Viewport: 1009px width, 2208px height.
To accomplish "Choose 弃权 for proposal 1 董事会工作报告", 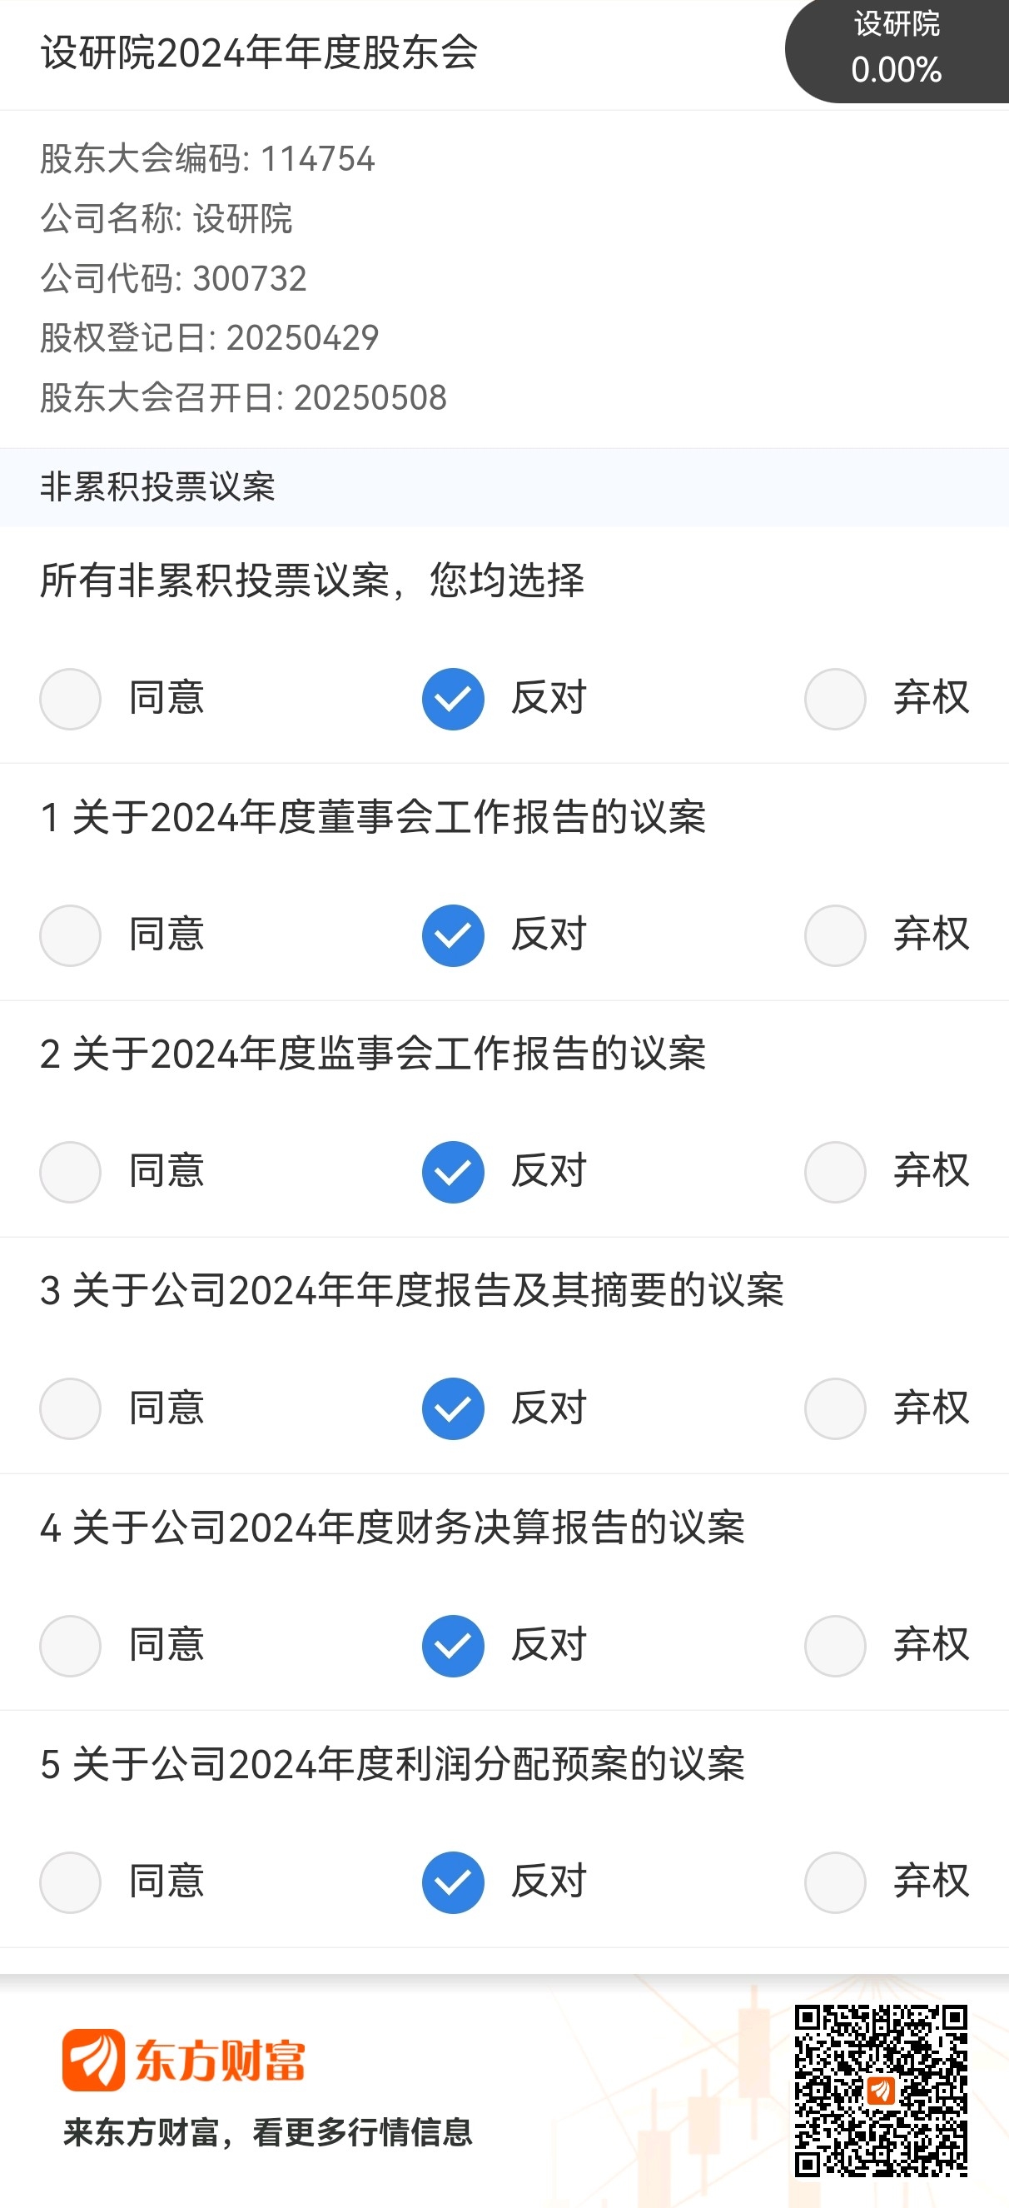I will pyautogui.click(x=835, y=935).
